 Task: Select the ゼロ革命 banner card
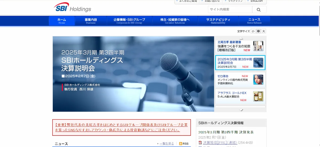click(x=240, y=79)
